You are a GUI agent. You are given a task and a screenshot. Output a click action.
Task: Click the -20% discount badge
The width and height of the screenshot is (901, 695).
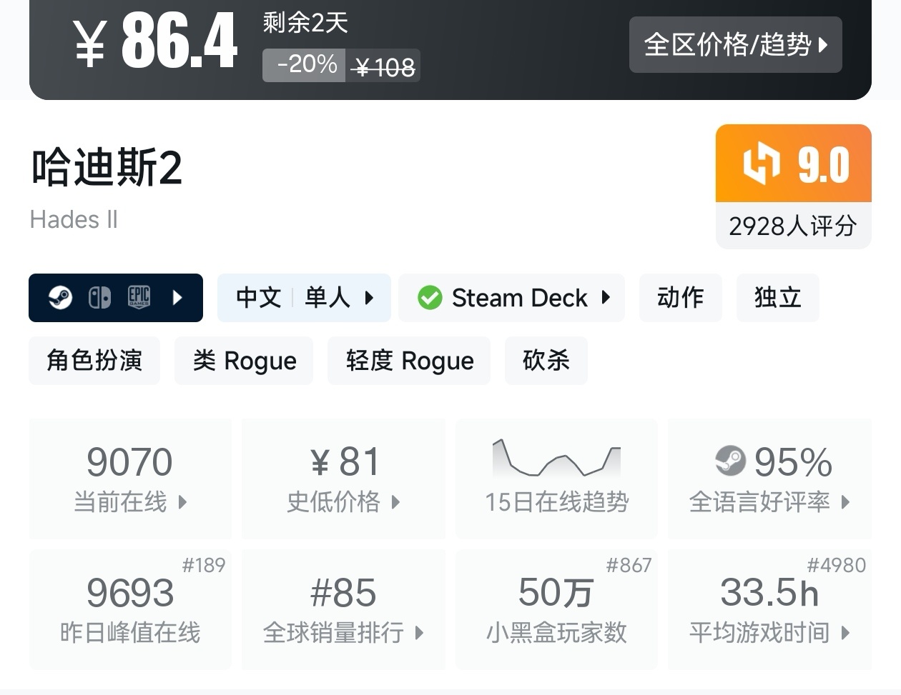point(305,65)
